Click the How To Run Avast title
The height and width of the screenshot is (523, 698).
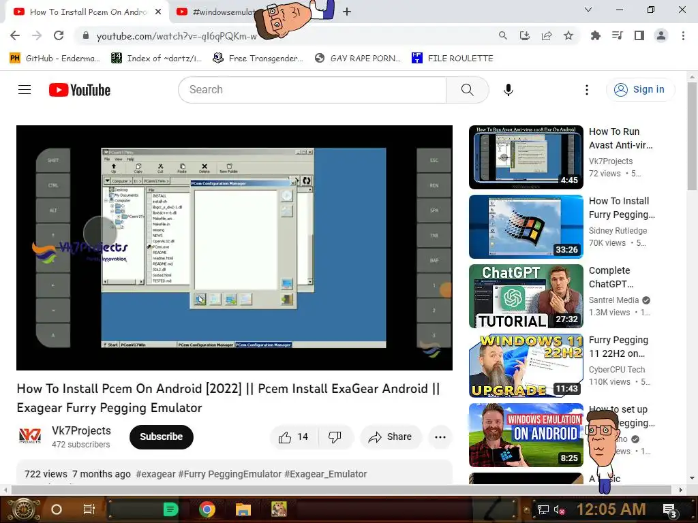coord(620,138)
